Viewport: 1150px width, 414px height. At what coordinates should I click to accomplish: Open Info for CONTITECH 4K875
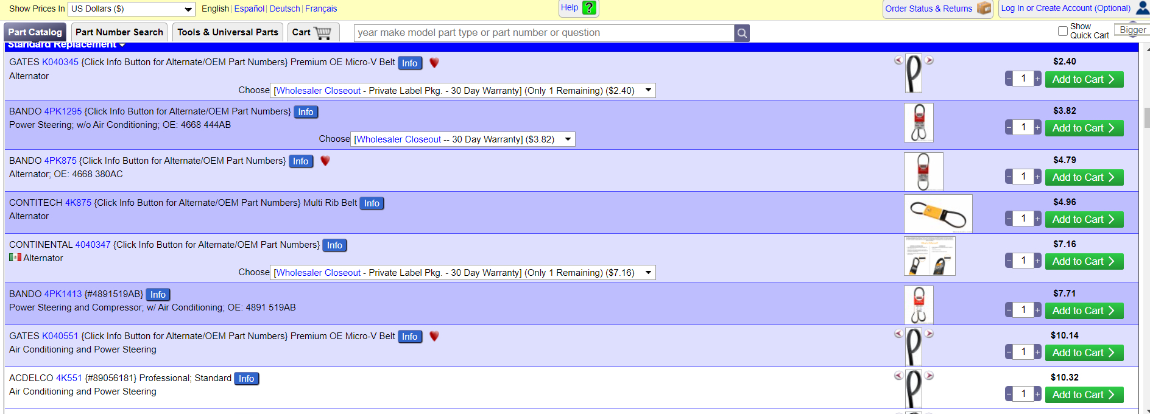(372, 203)
